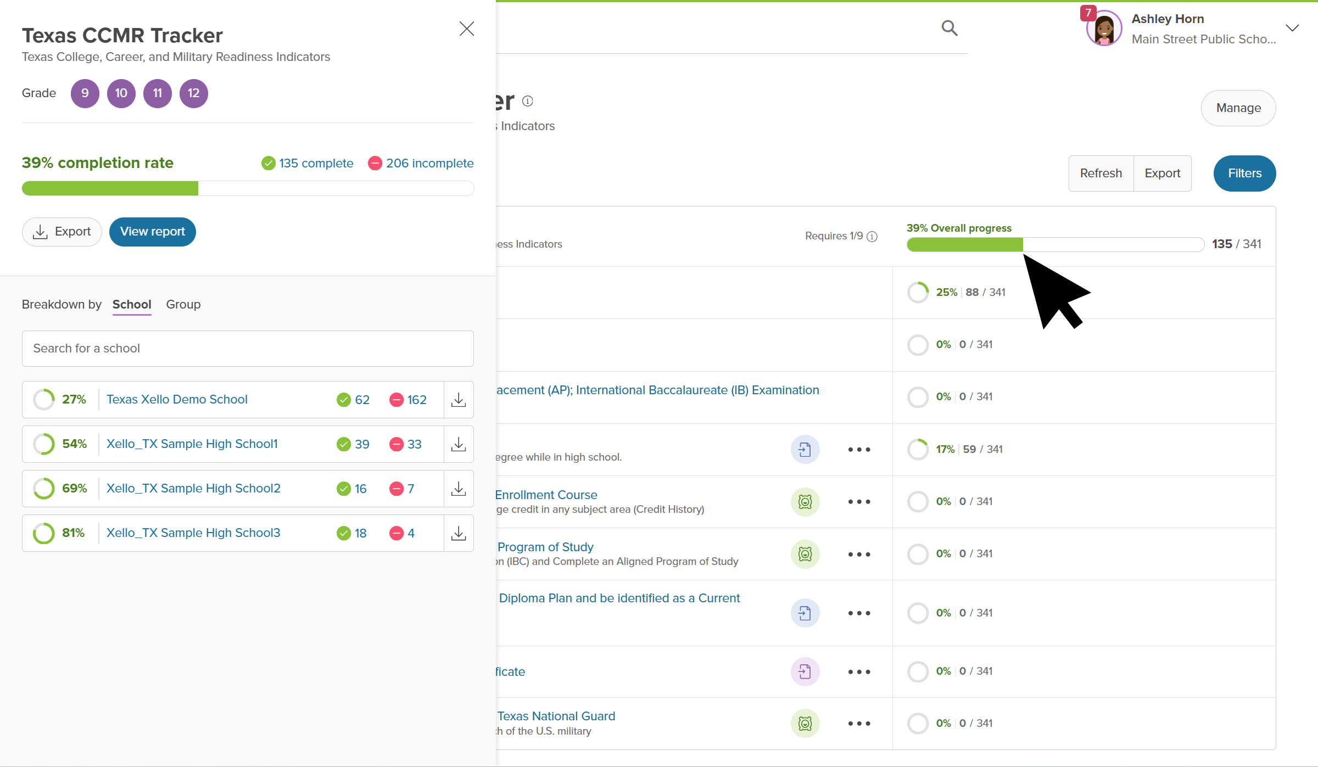Click the info icon next to tracker title

[528, 101]
